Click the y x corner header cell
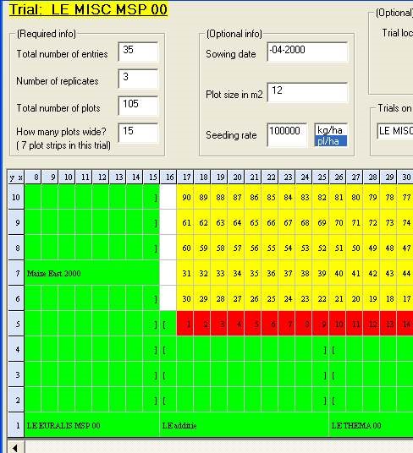Viewport: 413px width, 453px height. [x=16, y=177]
